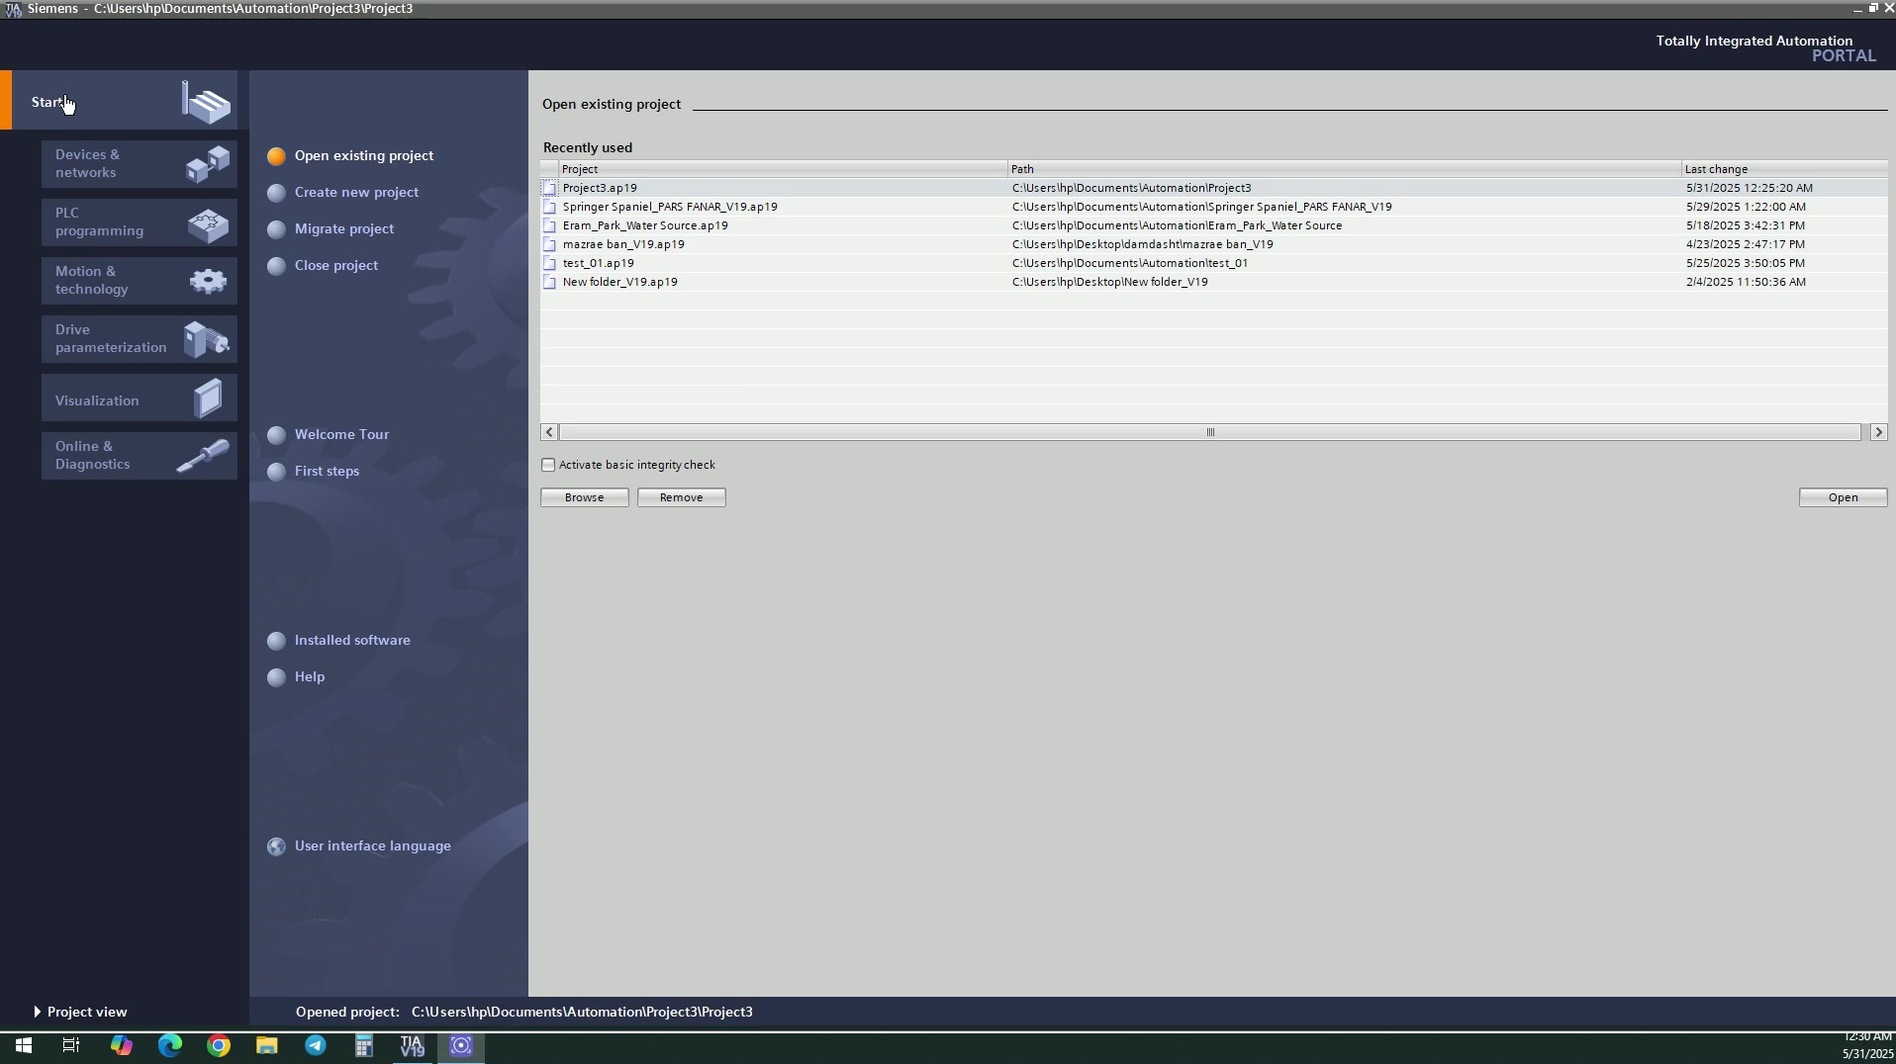Switch to the Drive parameterization portal
This screenshot has height=1064, width=1896.
tap(140, 339)
